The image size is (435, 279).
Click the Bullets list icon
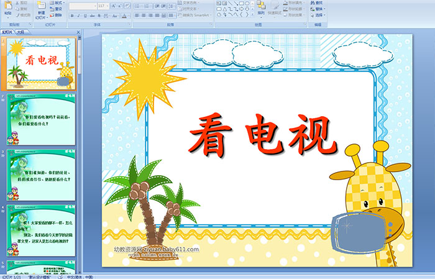tap(137, 6)
